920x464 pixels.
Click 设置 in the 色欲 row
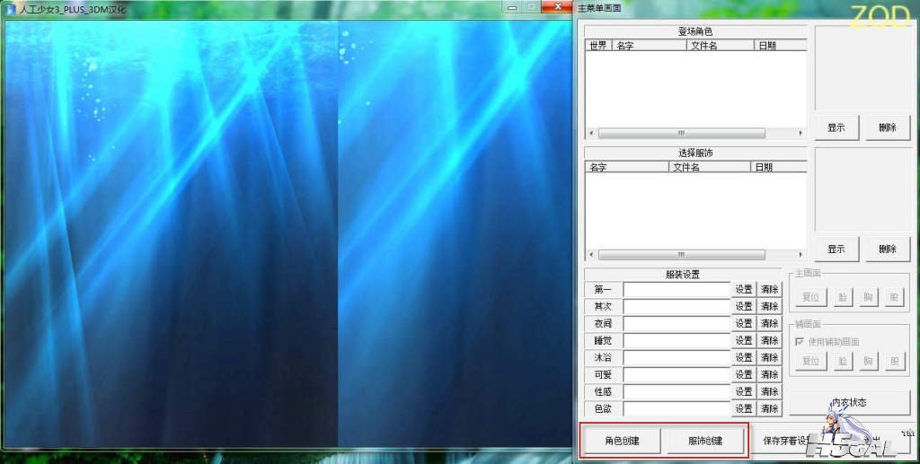(744, 408)
